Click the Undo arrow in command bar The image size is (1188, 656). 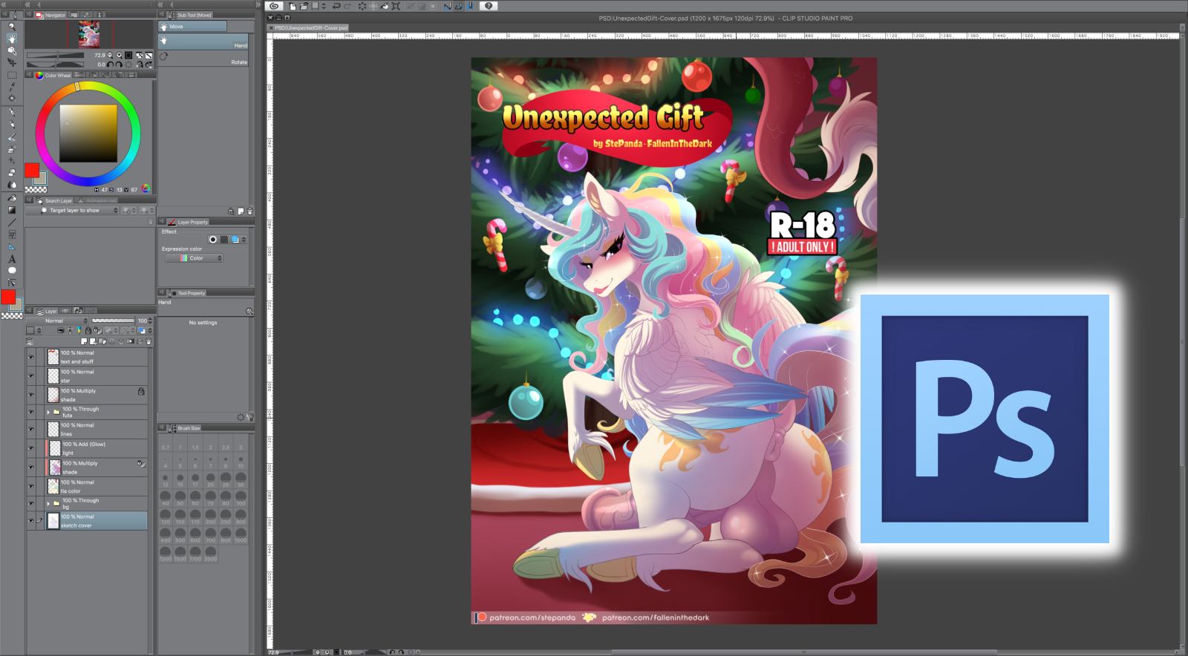pyautogui.click(x=336, y=6)
